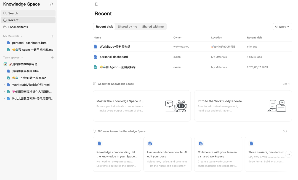Click the Recent visit column header
This screenshot has height=180, width=298.
pyautogui.click(x=254, y=37)
